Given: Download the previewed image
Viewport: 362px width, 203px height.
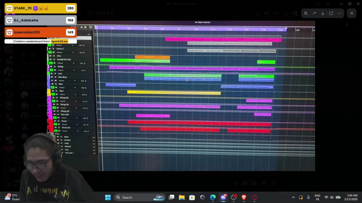Looking at the screenshot, I should click(x=323, y=13).
